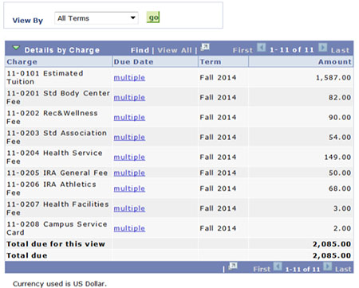Viewport: 359px width, 288px height.
Task: Open multiple due dates for Campus Service Card
Action: [129, 228]
